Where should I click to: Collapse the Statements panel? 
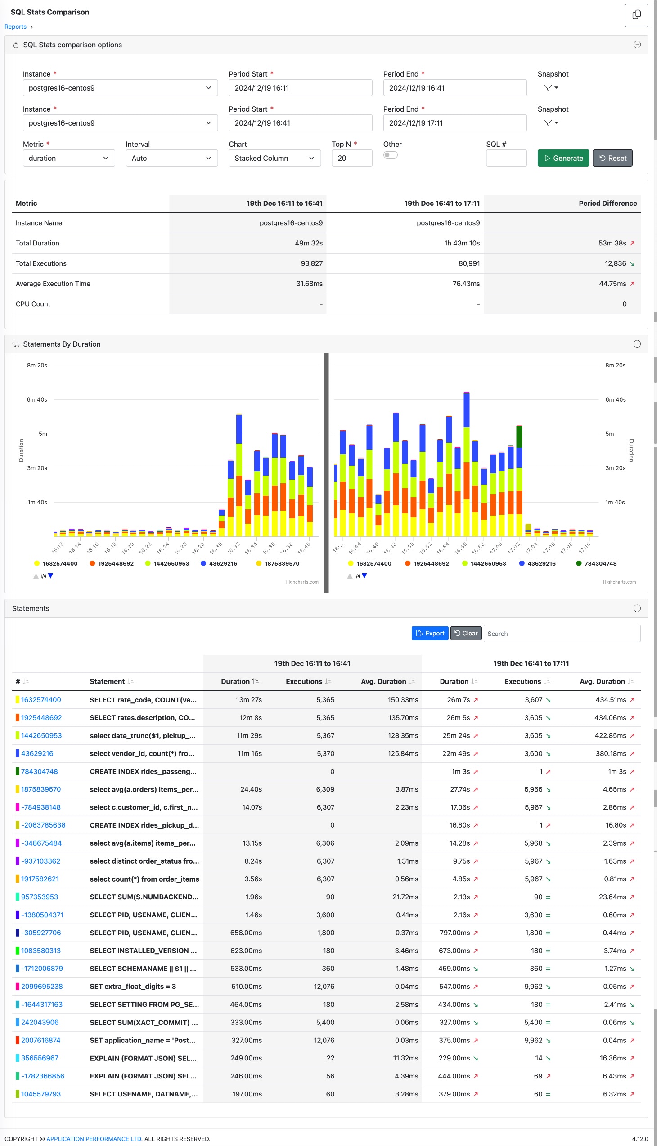point(637,608)
